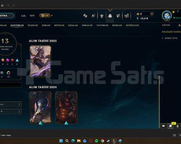Open the Arkadaşlık İstekleri link
This screenshot has width=181, height=144.
click(x=171, y=32)
